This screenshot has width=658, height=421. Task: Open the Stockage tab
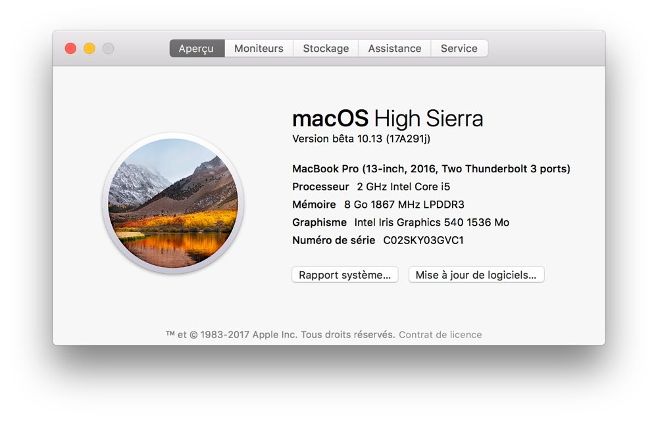[326, 49]
